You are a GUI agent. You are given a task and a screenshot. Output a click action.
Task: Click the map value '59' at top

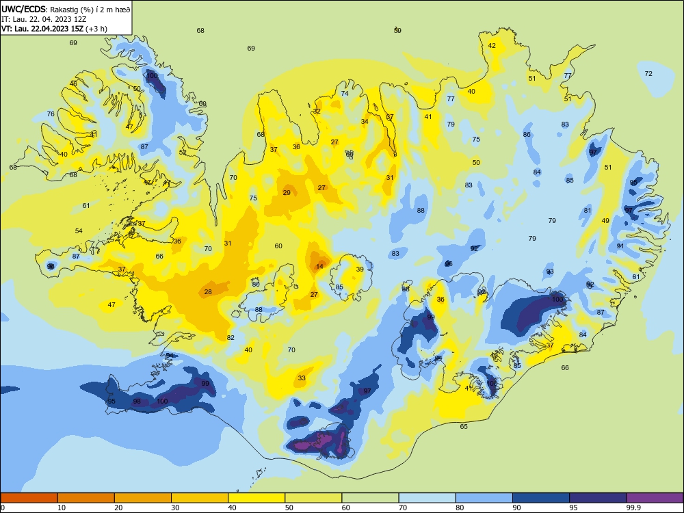(397, 31)
